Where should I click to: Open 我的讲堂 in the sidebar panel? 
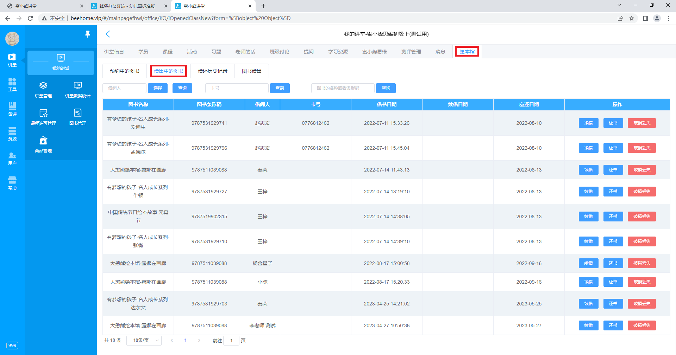click(x=61, y=62)
